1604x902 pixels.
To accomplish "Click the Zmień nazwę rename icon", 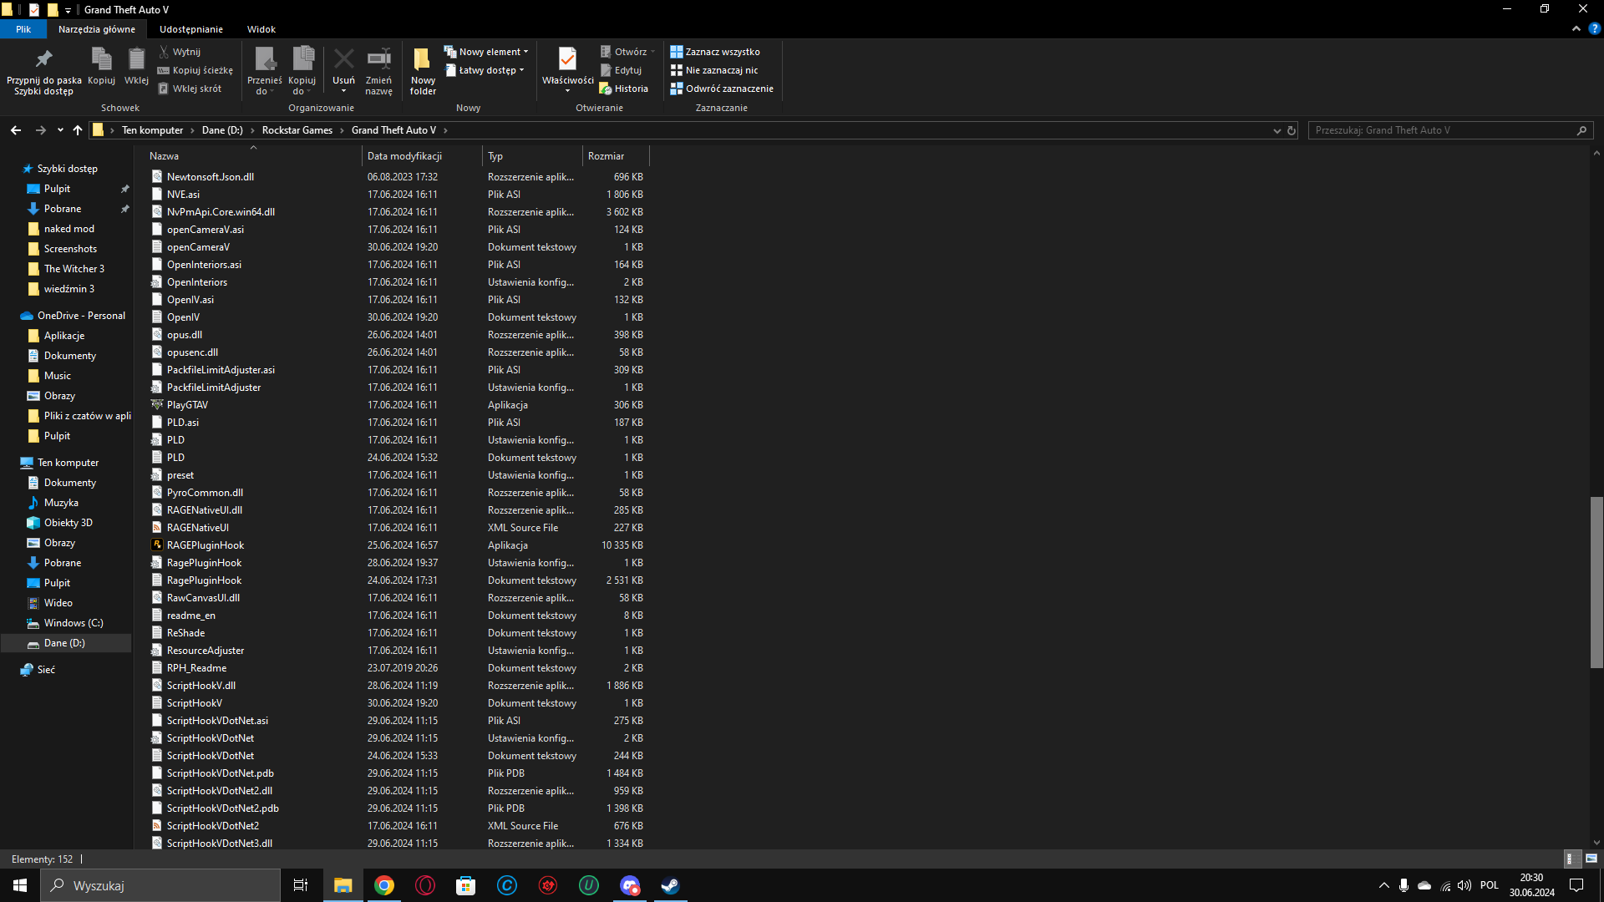I will point(378,60).
